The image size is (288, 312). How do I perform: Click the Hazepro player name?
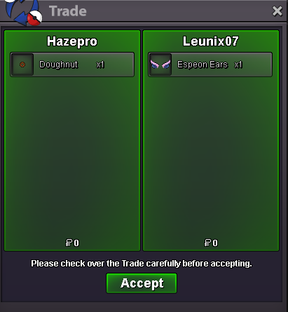coord(72,41)
